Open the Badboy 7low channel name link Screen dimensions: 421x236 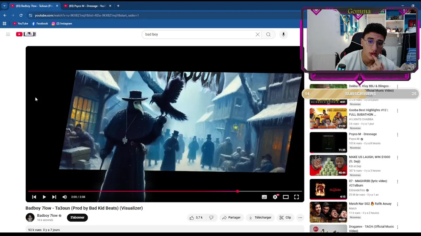tap(47, 216)
